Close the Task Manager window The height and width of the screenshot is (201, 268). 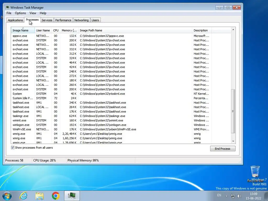coord(237,8)
